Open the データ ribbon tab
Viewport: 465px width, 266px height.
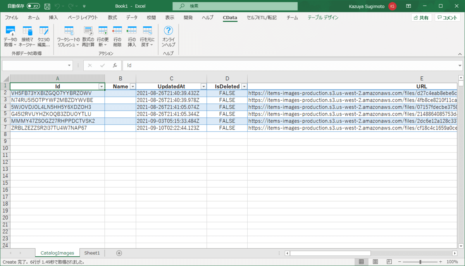[x=132, y=17]
